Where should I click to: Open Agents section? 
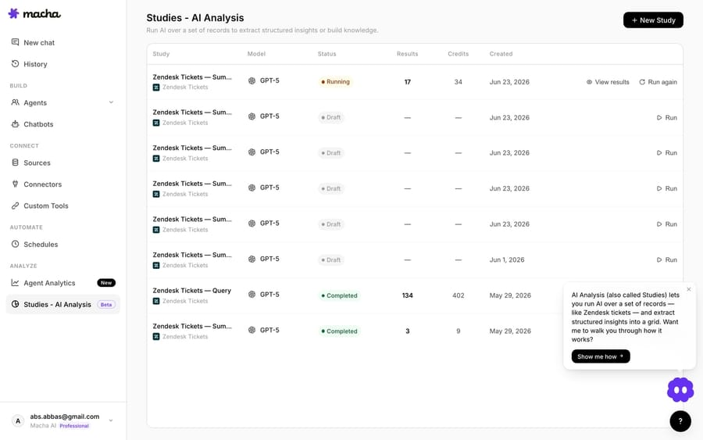click(x=62, y=102)
